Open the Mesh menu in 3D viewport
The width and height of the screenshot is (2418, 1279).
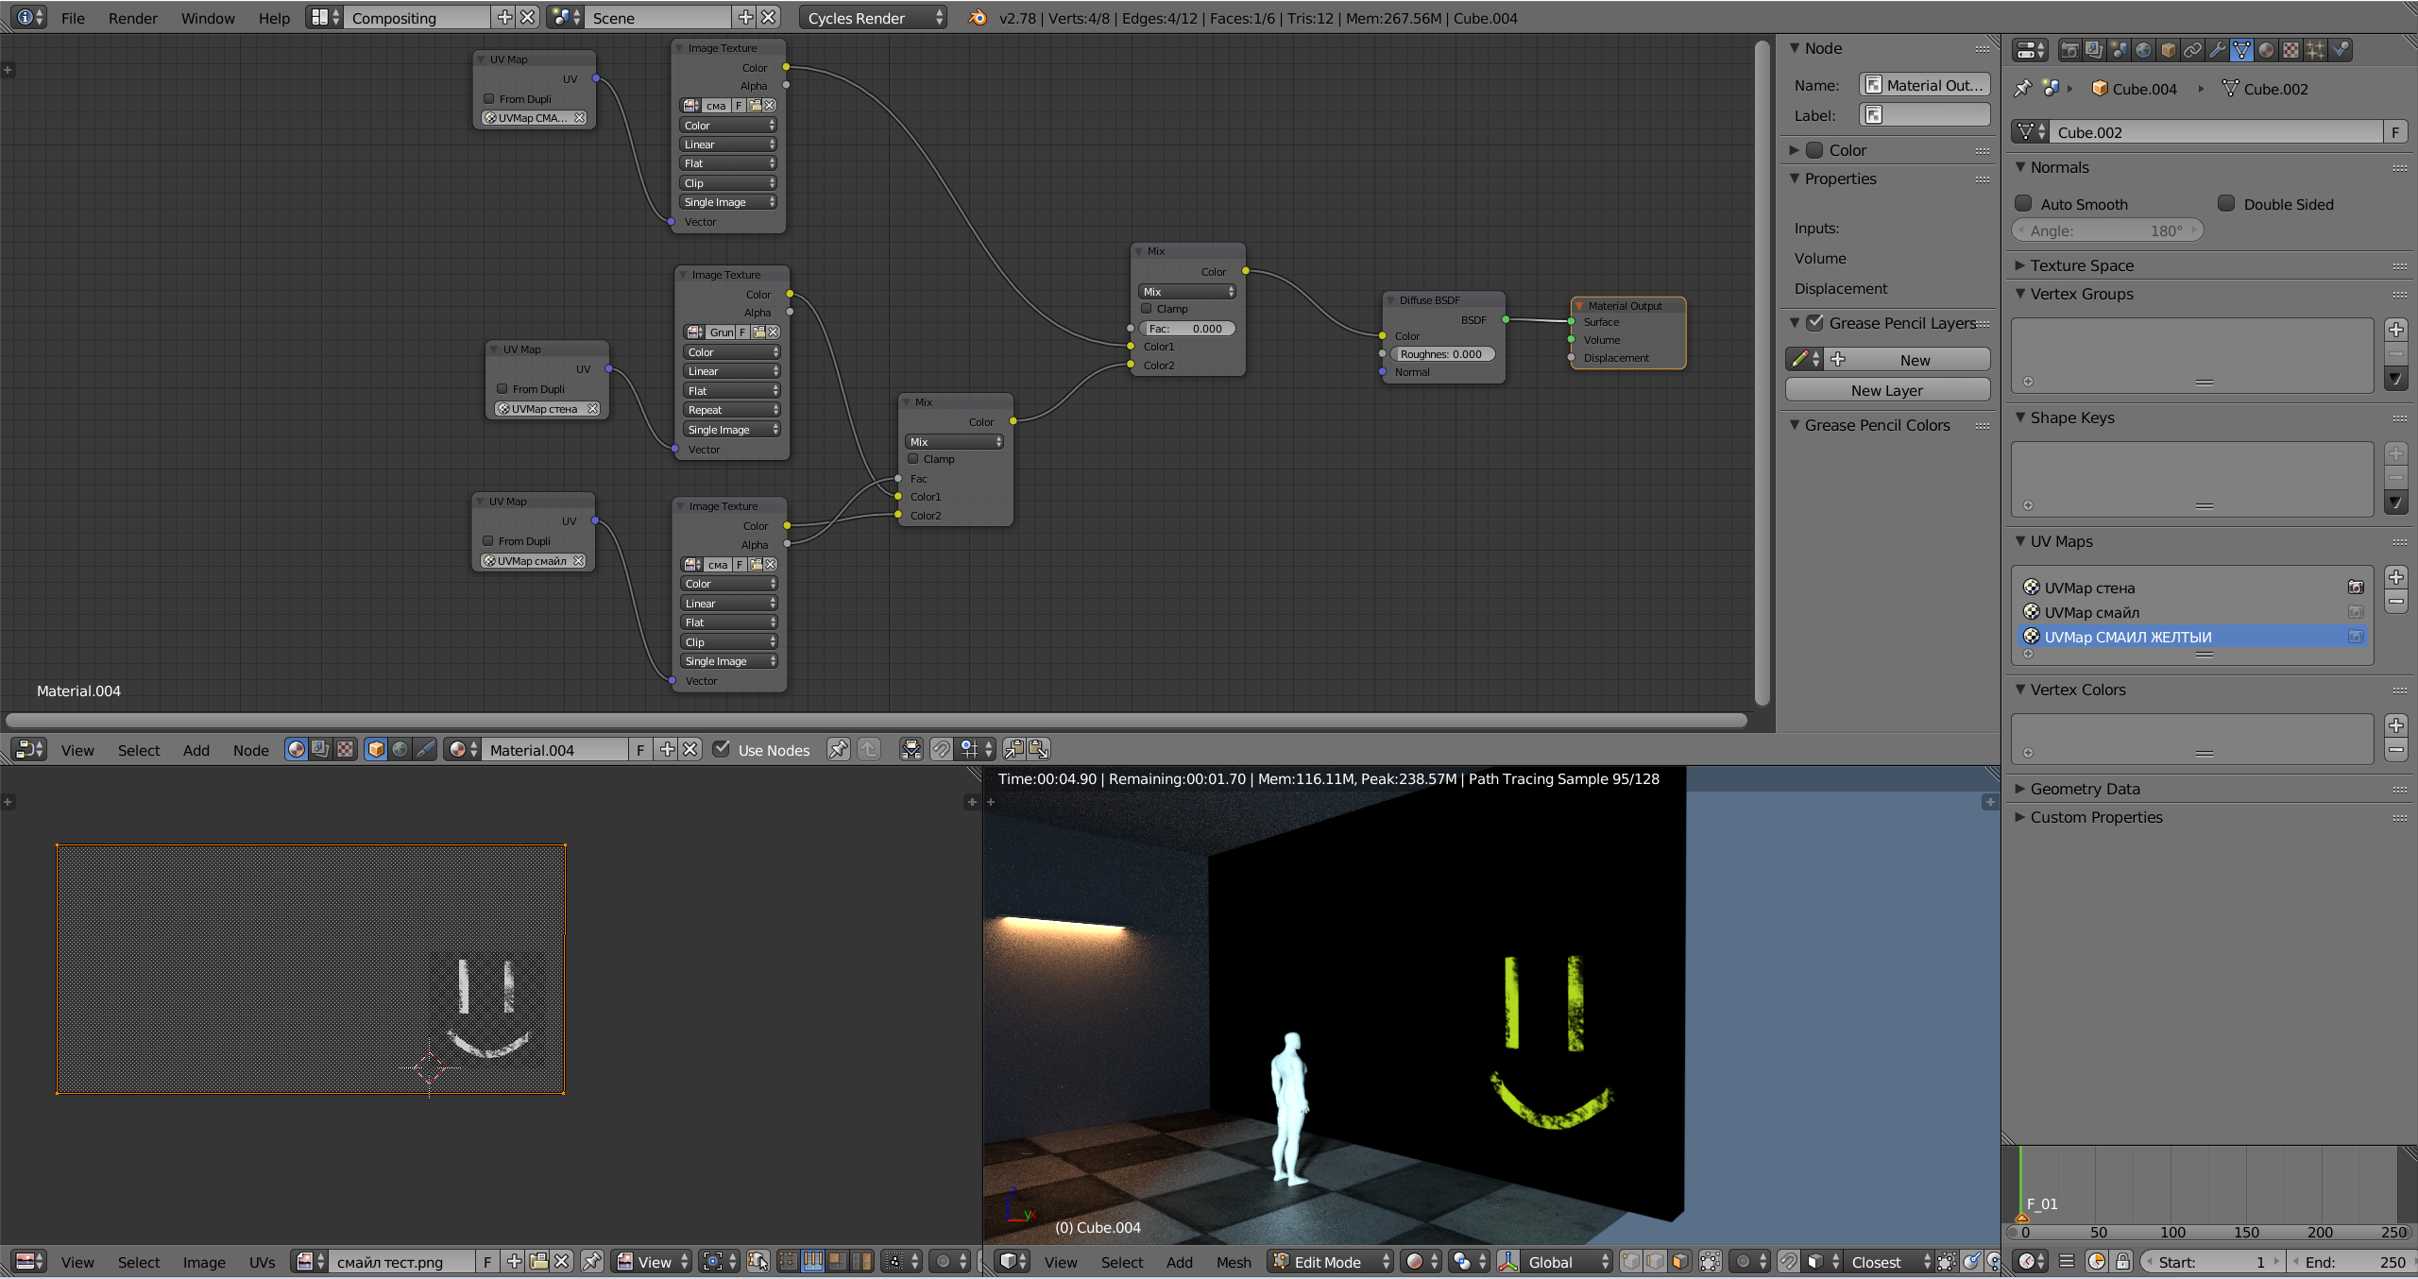(1233, 1262)
